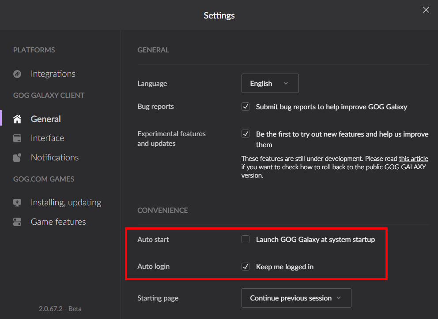Click the General home icon

(x=17, y=119)
